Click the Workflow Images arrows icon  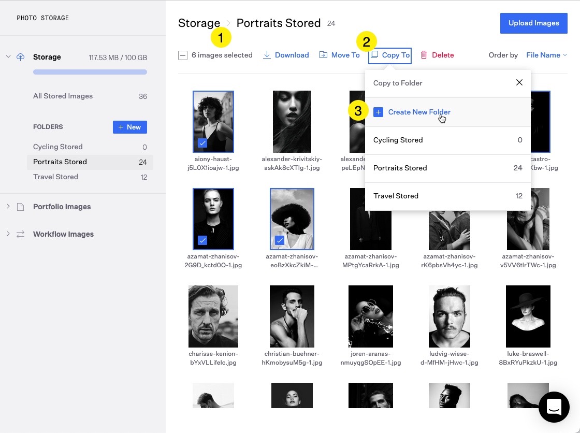pos(21,234)
